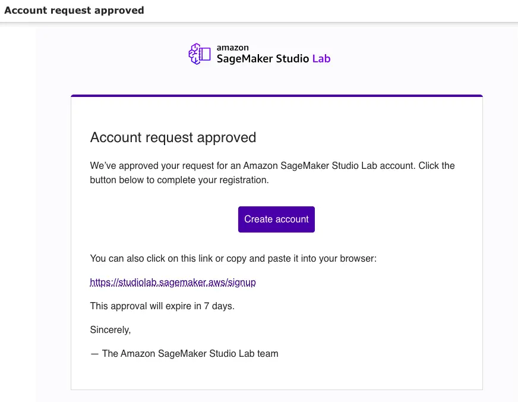Click the Account request approved card heading
Image resolution: width=518 pixels, height=402 pixels.
pyautogui.click(x=173, y=137)
